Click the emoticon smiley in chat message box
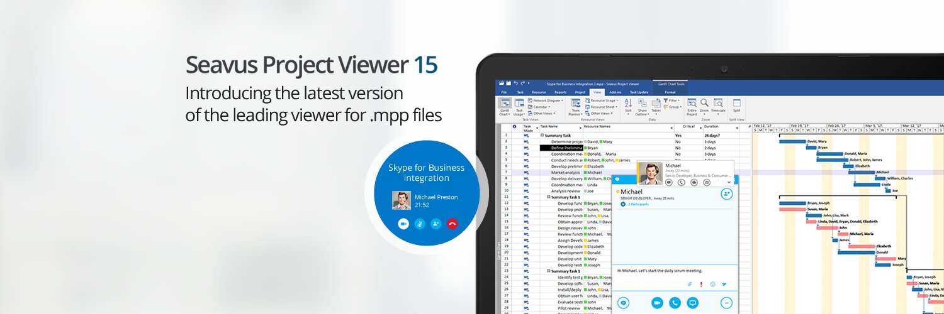This screenshot has width=944, height=314. click(x=713, y=284)
